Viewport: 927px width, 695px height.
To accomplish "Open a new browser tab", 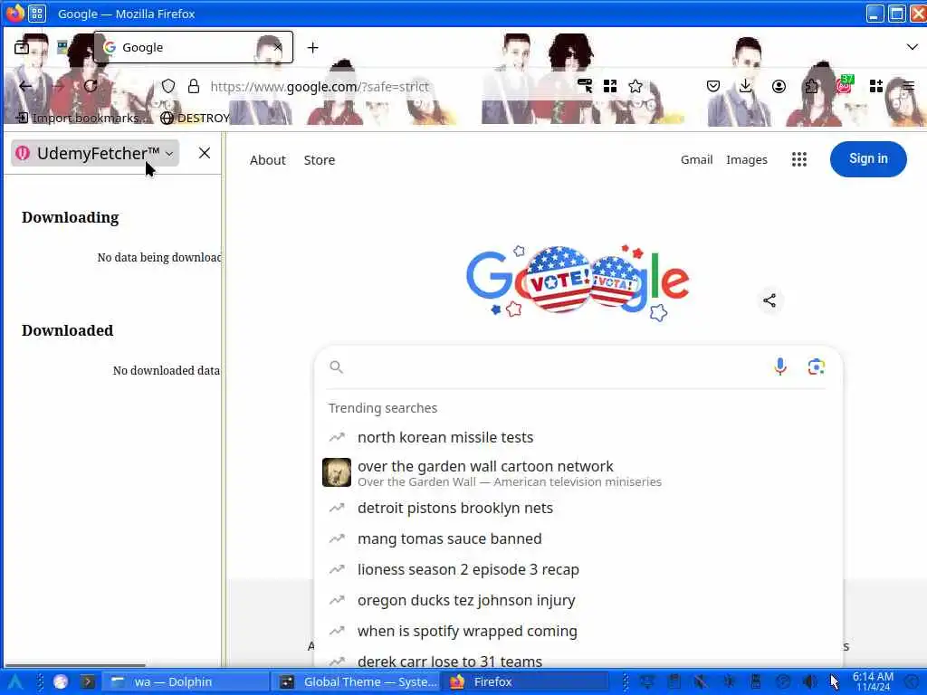I will (312, 47).
